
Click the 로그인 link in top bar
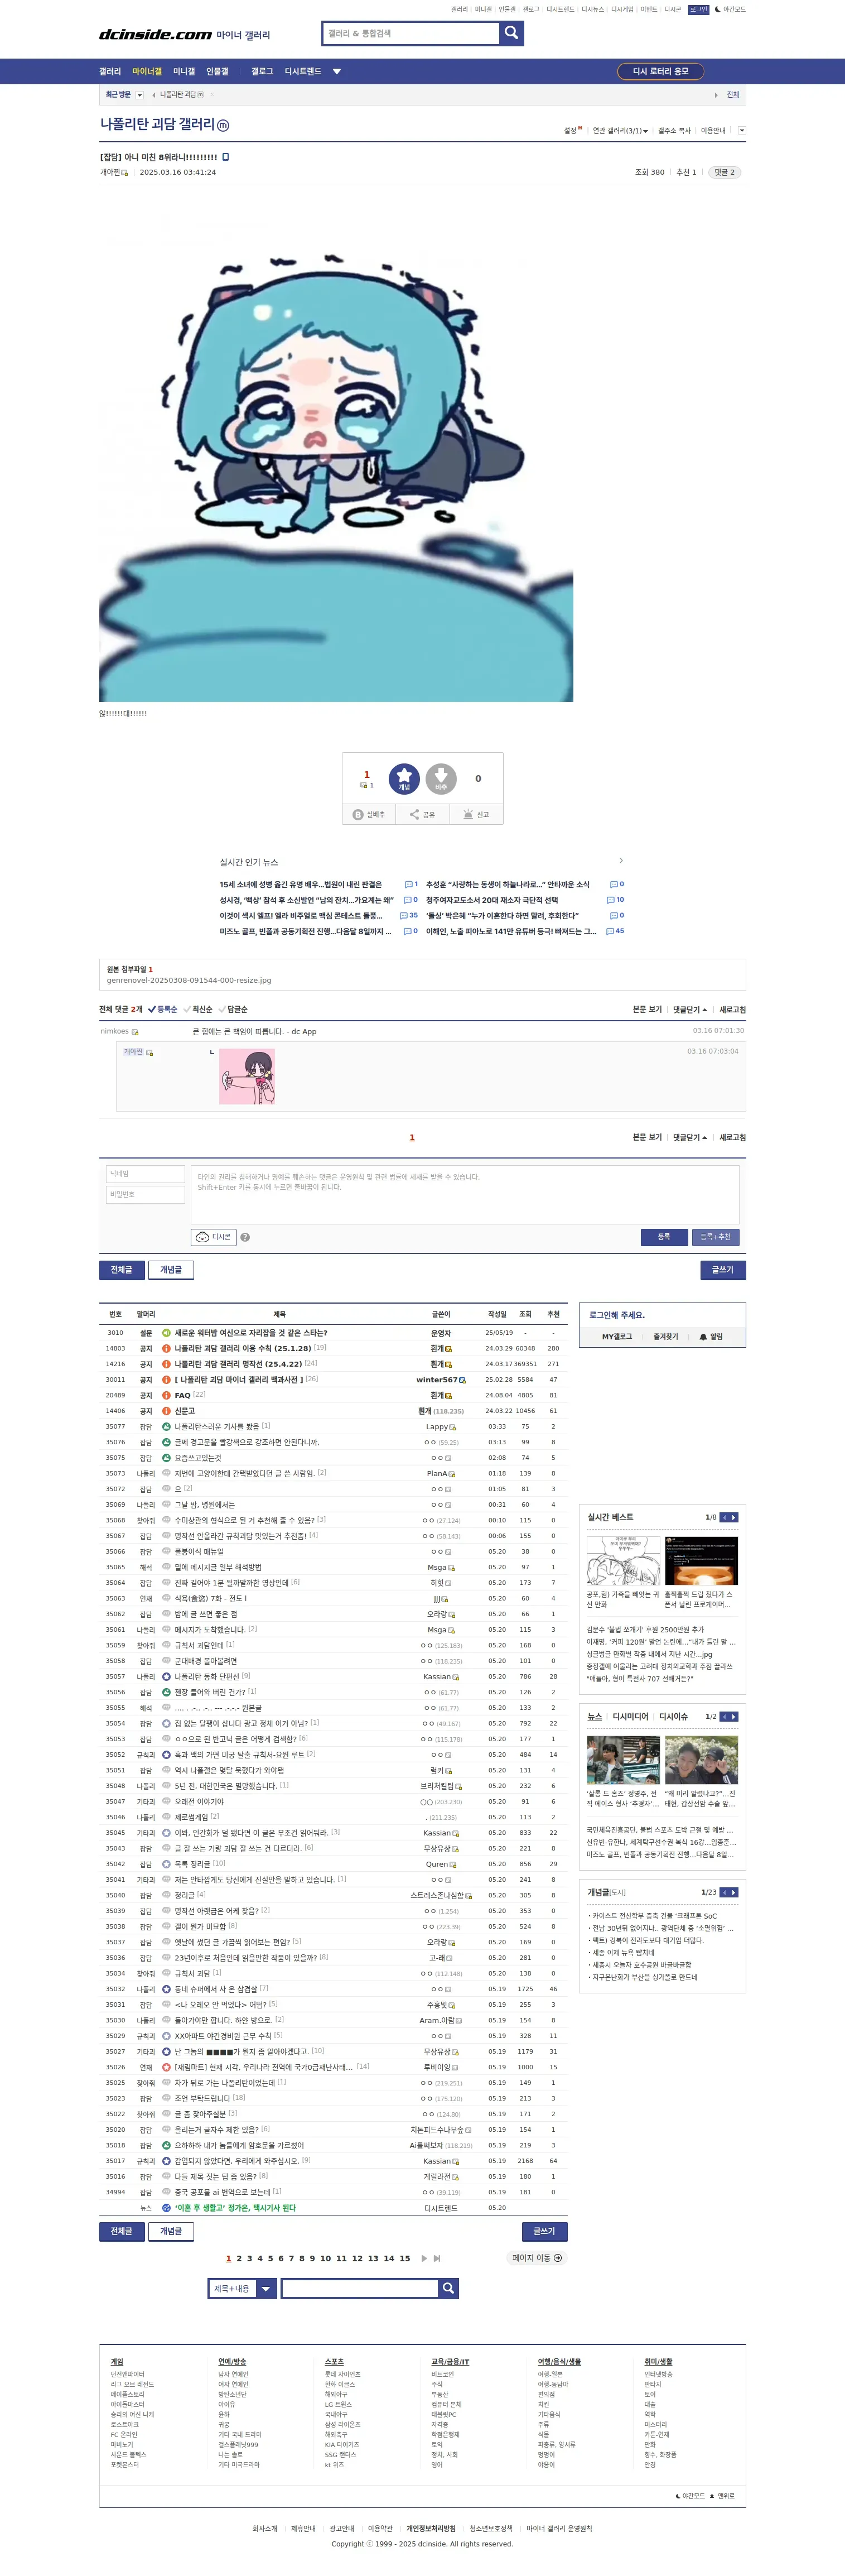point(699,9)
